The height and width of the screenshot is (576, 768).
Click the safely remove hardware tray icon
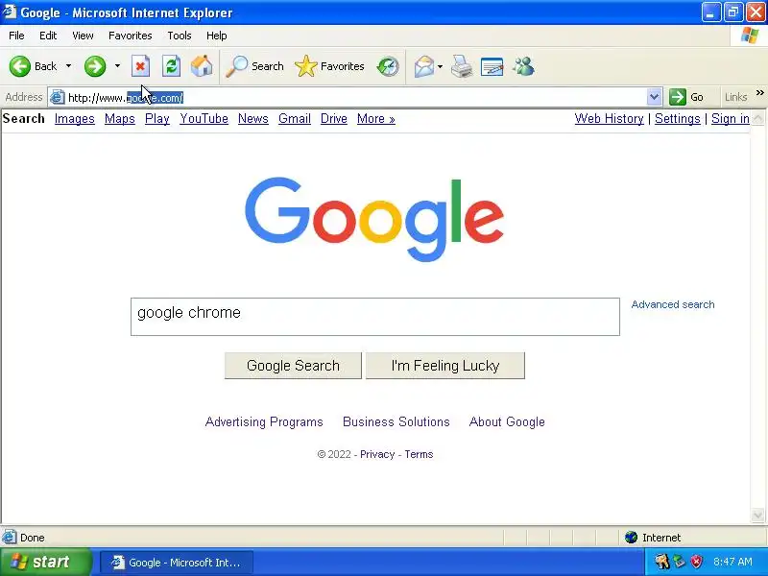click(679, 562)
